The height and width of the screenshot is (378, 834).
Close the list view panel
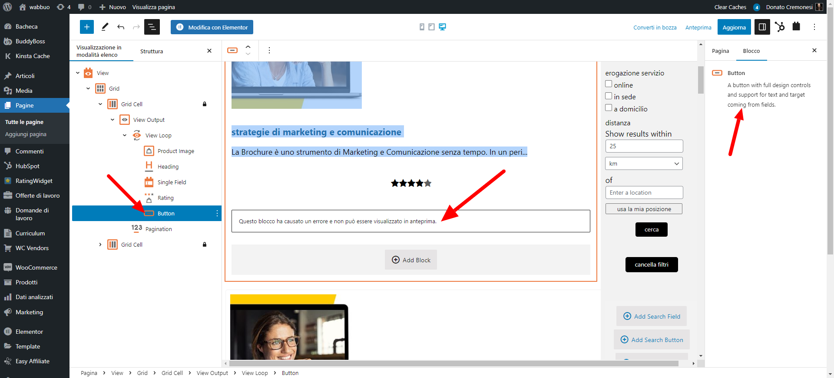pos(209,51)
